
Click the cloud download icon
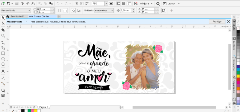click(22, 3)
